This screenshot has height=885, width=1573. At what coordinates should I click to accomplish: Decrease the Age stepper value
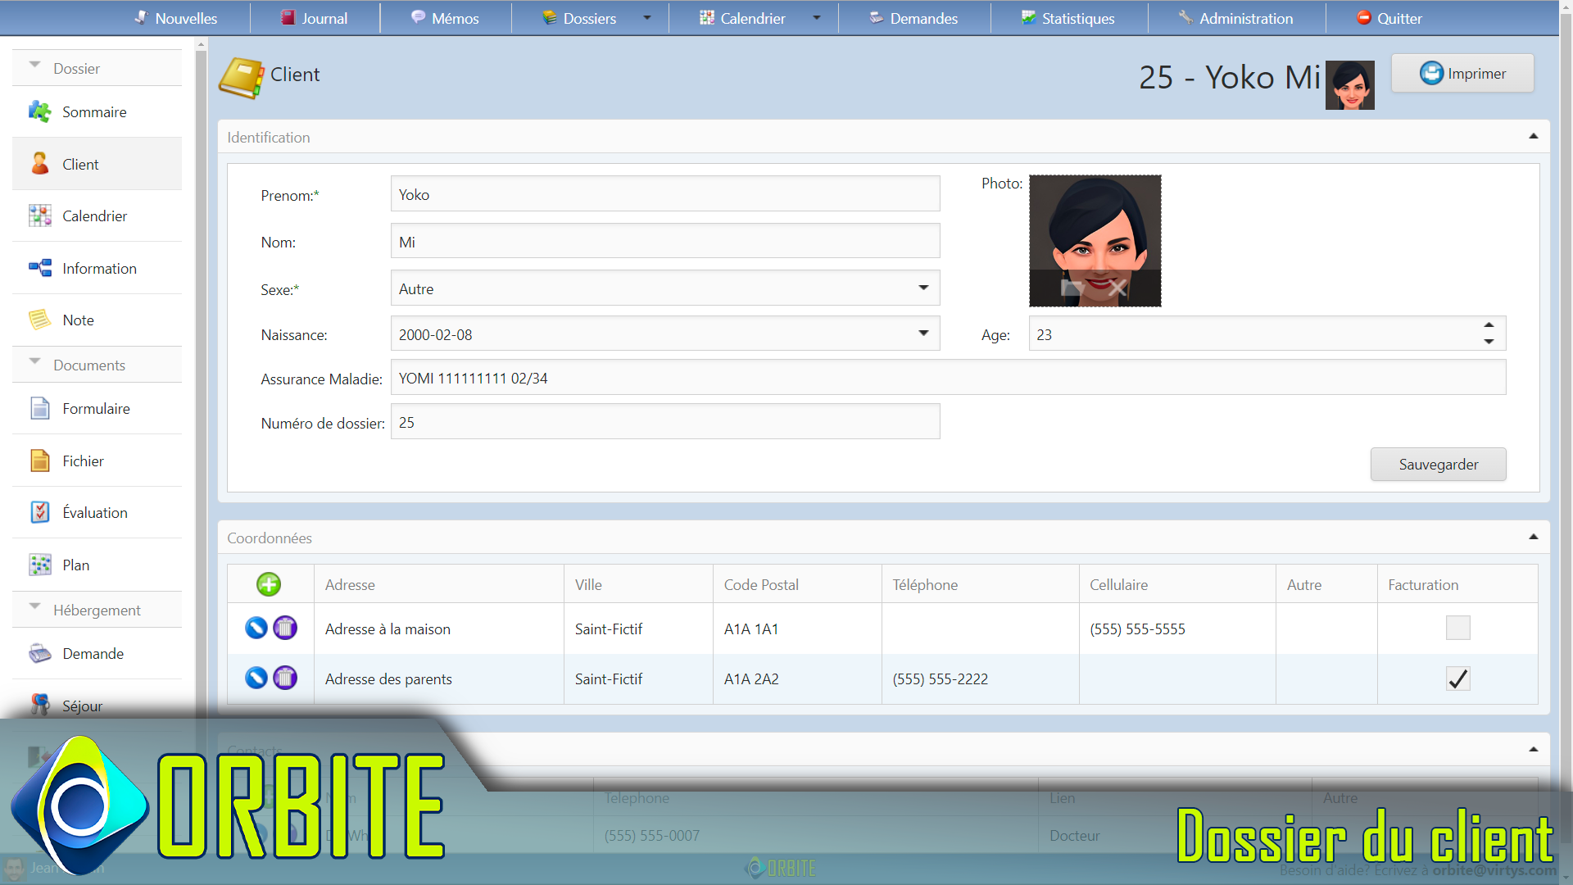tap(1489, 342)
